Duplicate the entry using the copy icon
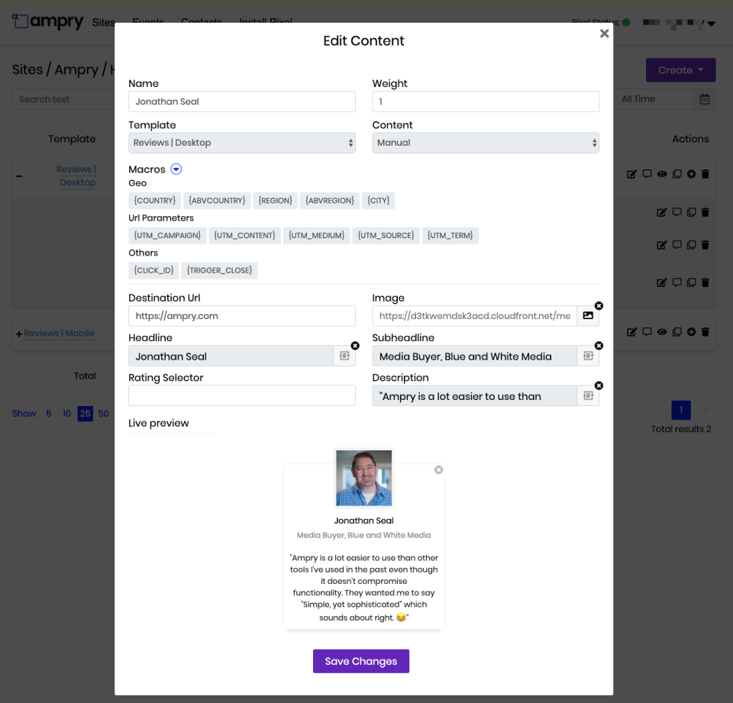 (676, 174)
